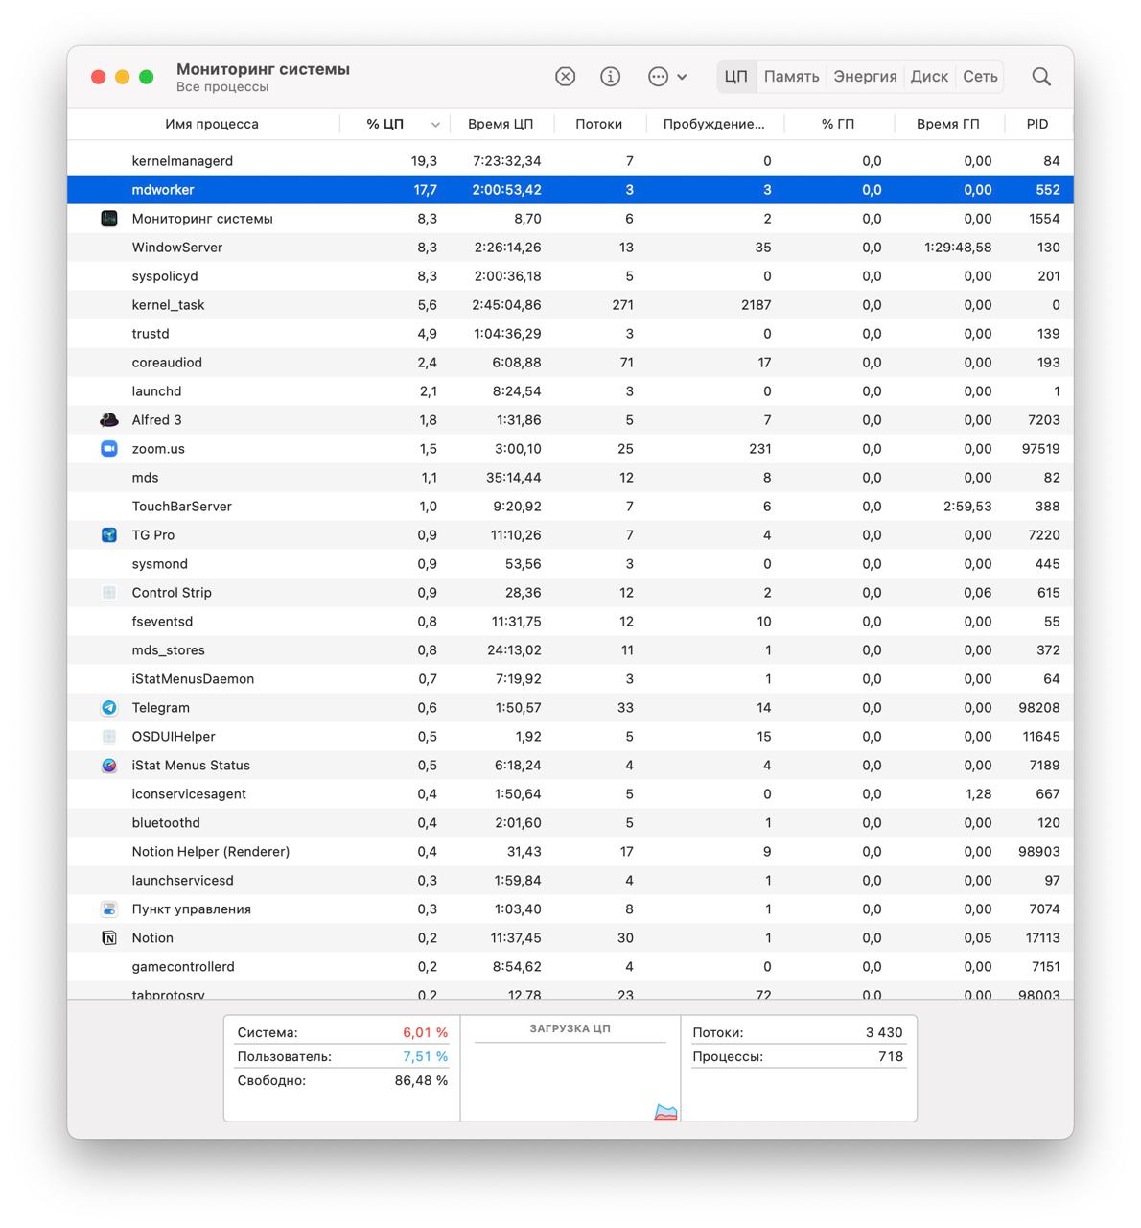Click the TG Pro app icon
1141x1228 pixels.
pyautogui.click(x=109, y=535)
